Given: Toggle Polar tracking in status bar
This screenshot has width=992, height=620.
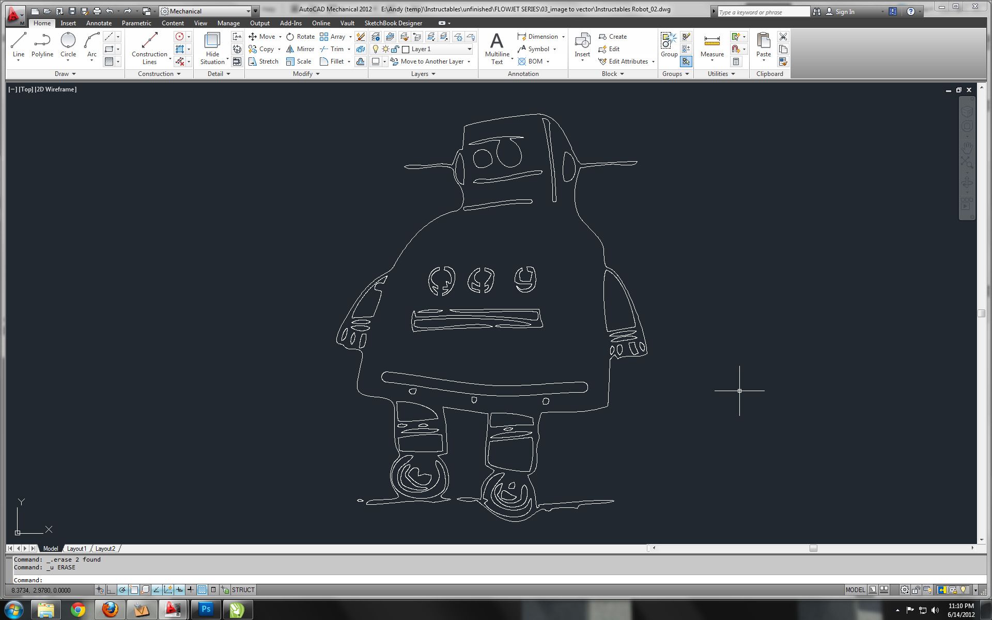Looking at the screenshot, I should (122, 590).
